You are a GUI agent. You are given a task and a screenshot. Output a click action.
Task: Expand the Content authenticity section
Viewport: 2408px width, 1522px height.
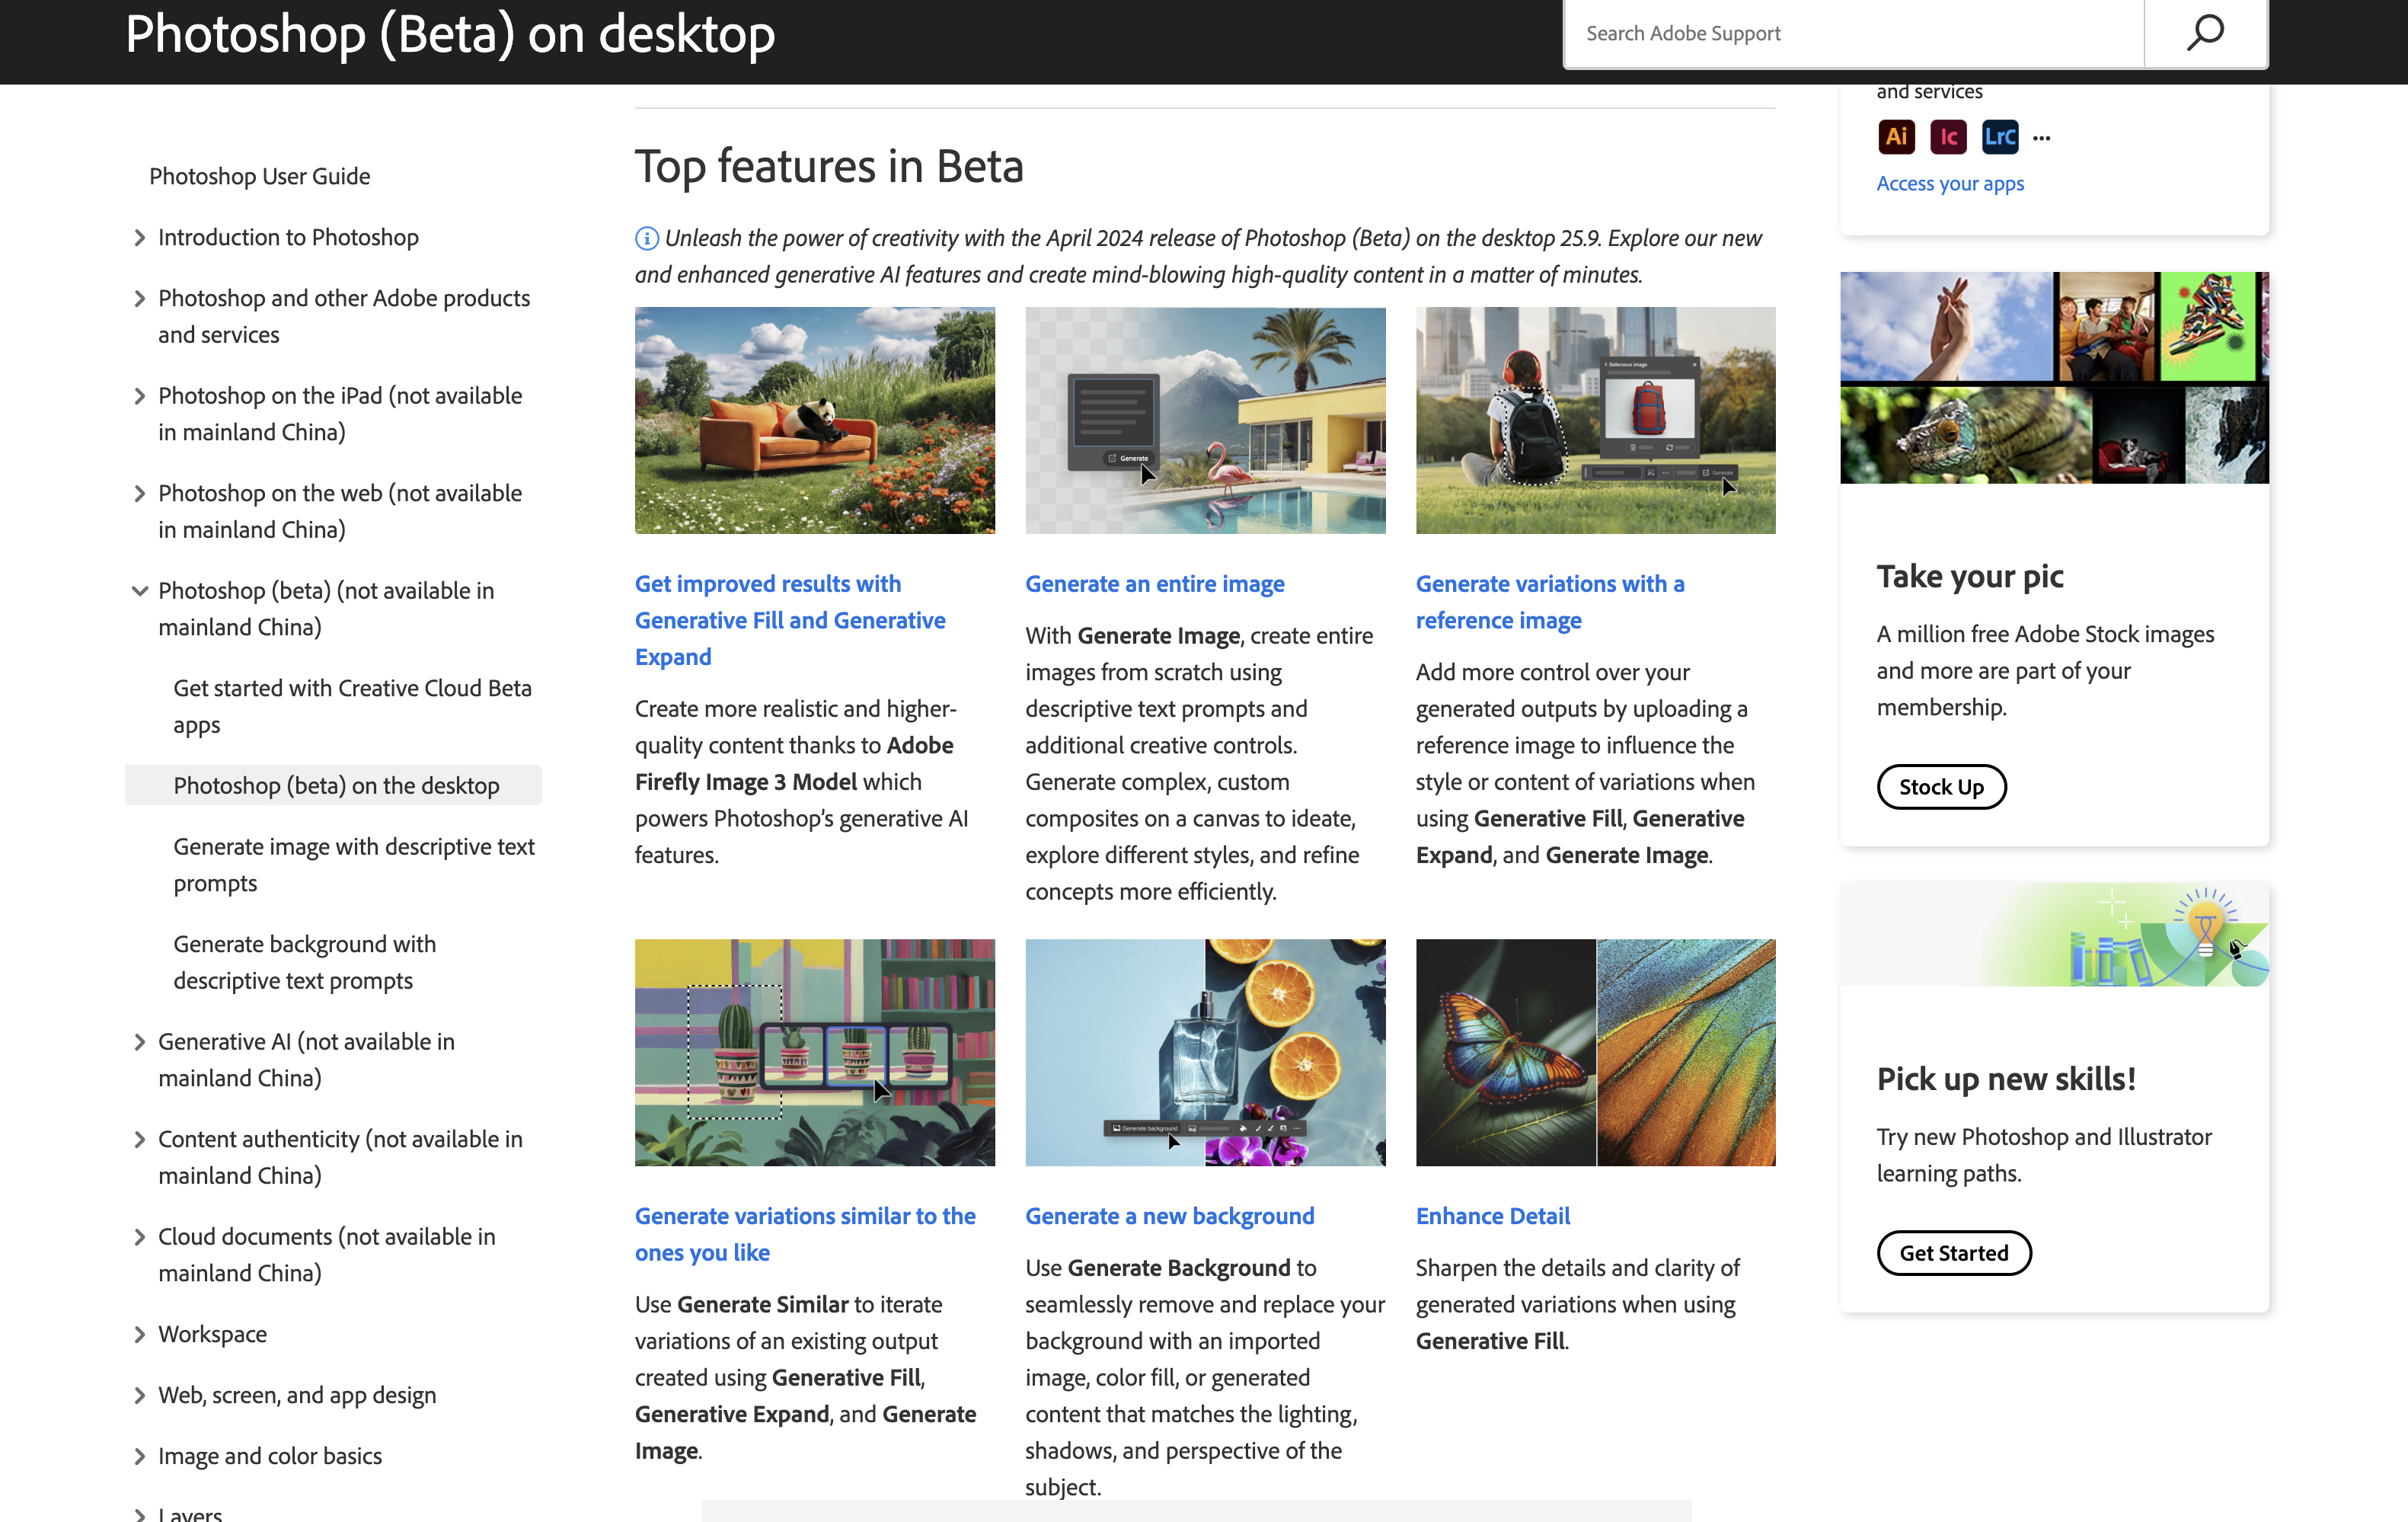139,1140
